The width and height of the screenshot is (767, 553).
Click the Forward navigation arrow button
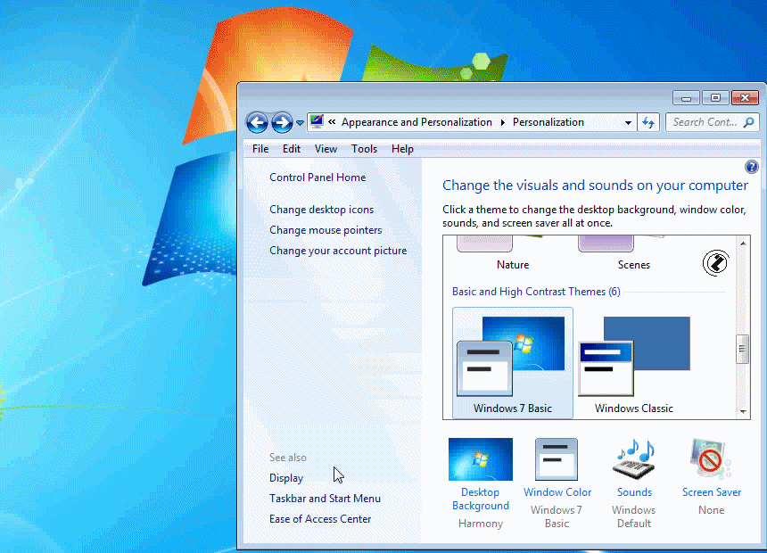(282, 122)
